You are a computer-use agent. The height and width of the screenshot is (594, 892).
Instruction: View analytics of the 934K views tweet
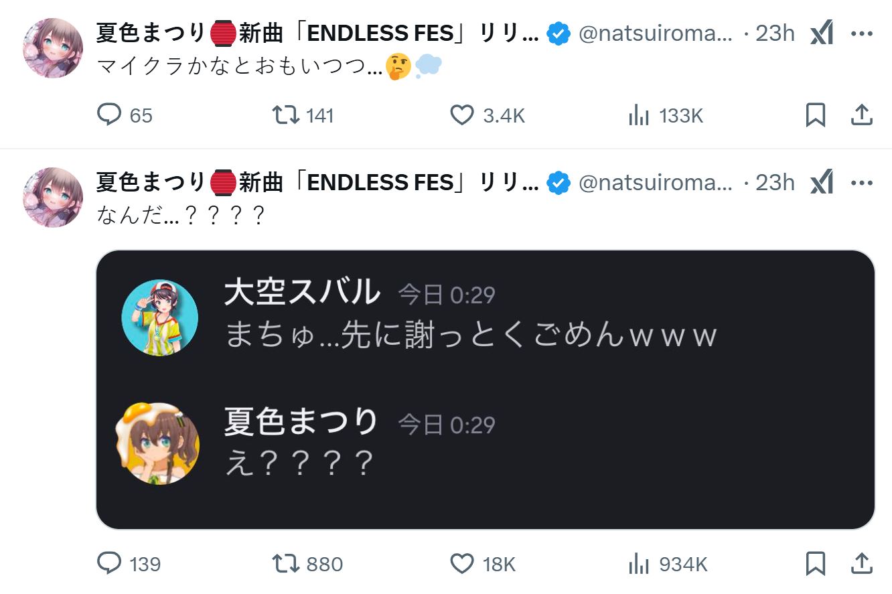640,564
